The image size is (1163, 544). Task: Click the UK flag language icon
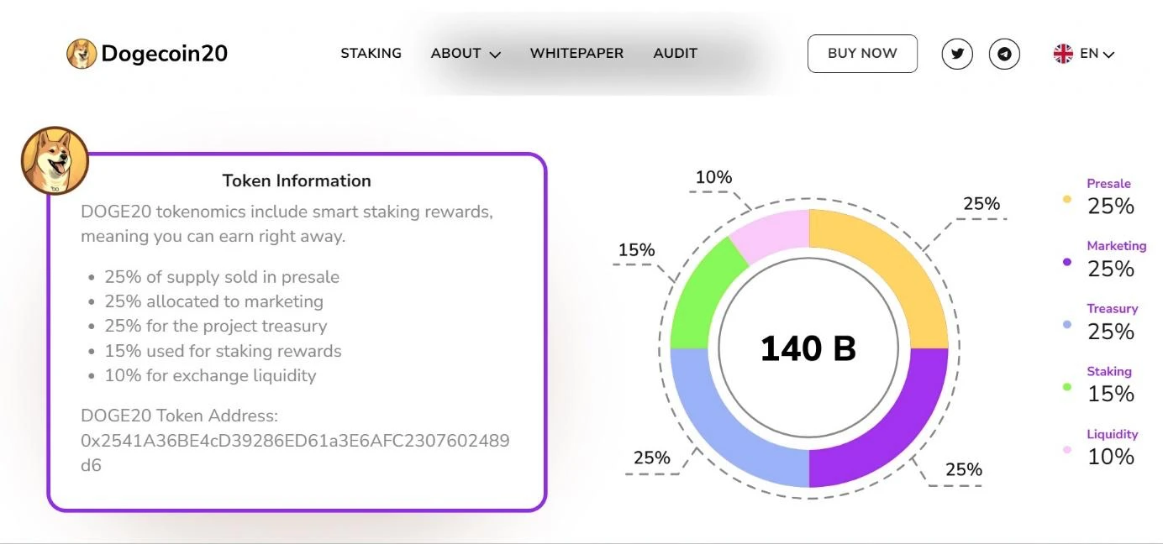[x=1063, y=54]
